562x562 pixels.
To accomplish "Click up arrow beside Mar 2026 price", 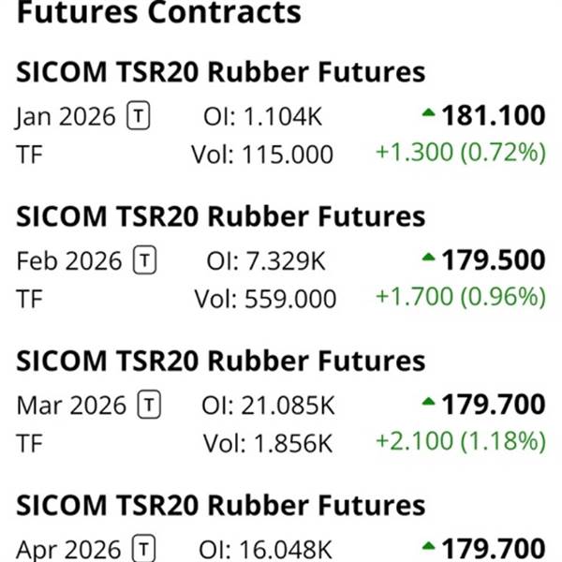I will click(x=429, y=403).
